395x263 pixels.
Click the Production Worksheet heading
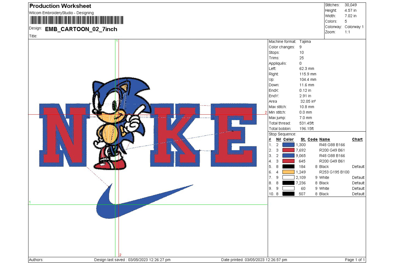(60, 6)
